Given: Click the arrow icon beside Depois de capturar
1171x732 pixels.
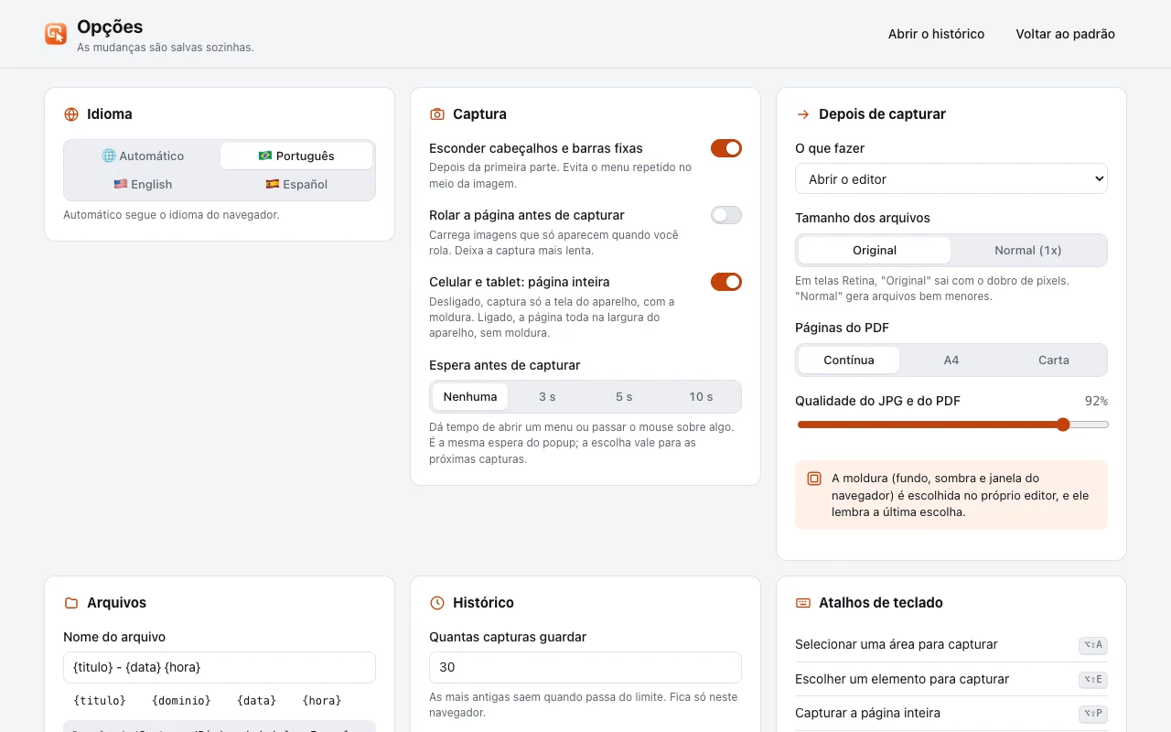Looking at the screenshot, I should click(803, 114).
